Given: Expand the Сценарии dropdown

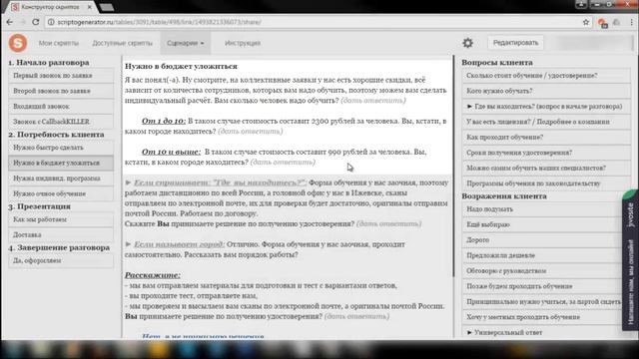Looking at the screenshot, I should pos(186,43).
